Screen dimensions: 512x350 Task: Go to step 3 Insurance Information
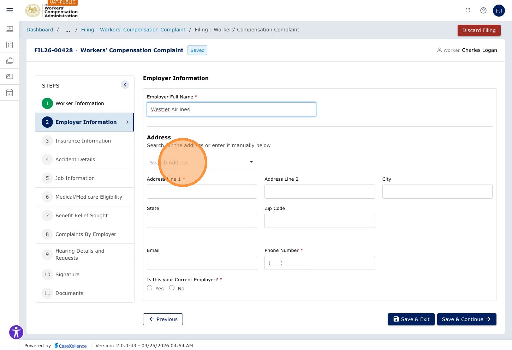(85, 141)
